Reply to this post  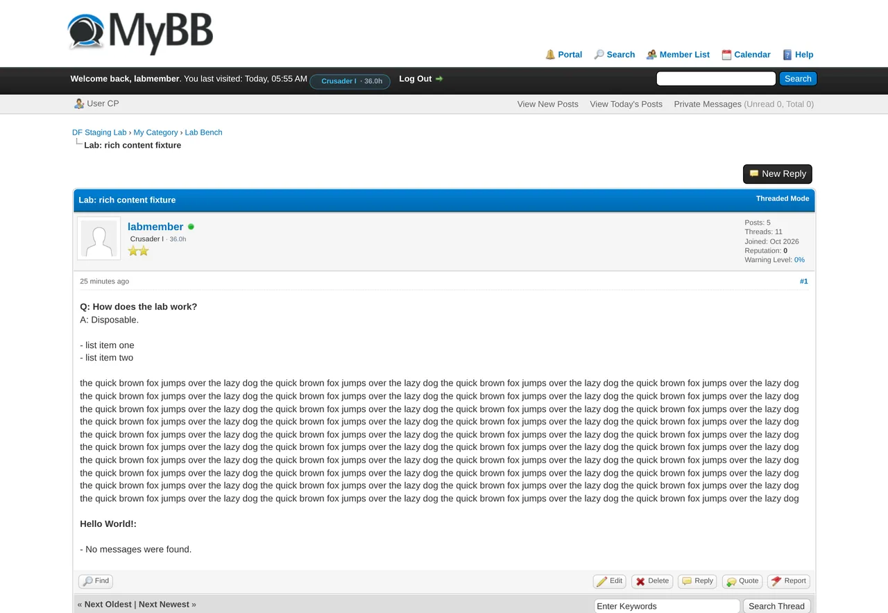[697, 581]
